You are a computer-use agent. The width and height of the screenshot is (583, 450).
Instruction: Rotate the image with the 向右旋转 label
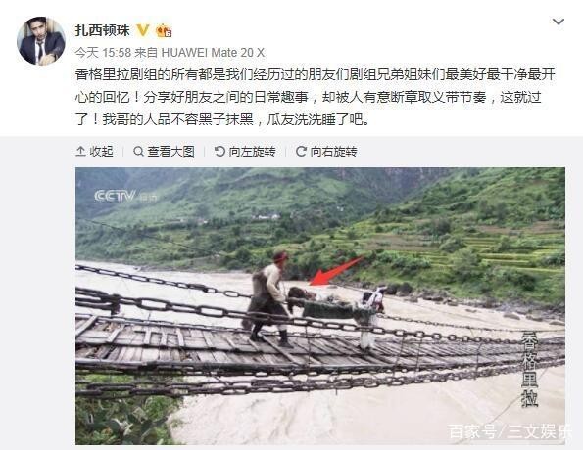point(334,151)
